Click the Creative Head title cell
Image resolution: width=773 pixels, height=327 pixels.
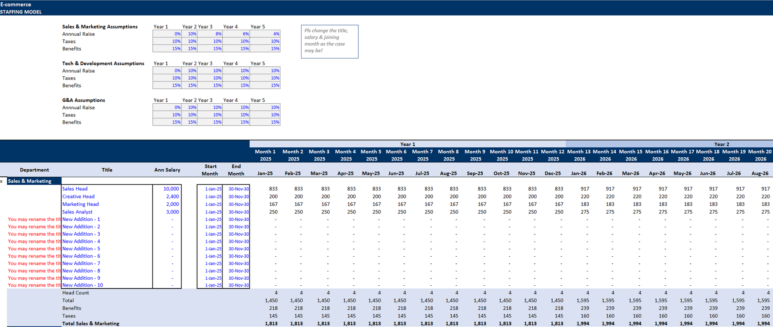click(79, 197)
